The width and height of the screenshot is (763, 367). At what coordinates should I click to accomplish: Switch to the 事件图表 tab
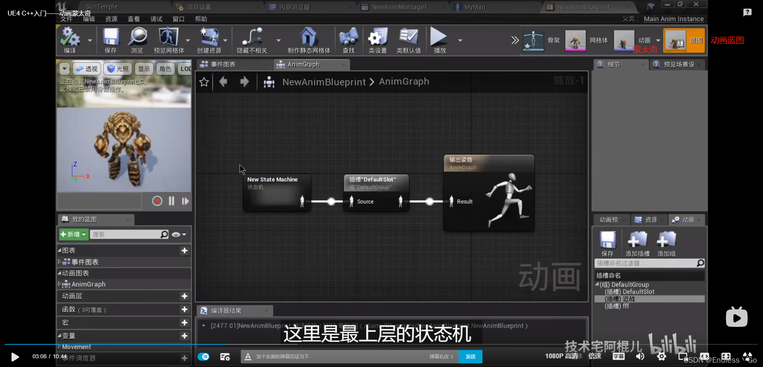click(x=223, y=64)
